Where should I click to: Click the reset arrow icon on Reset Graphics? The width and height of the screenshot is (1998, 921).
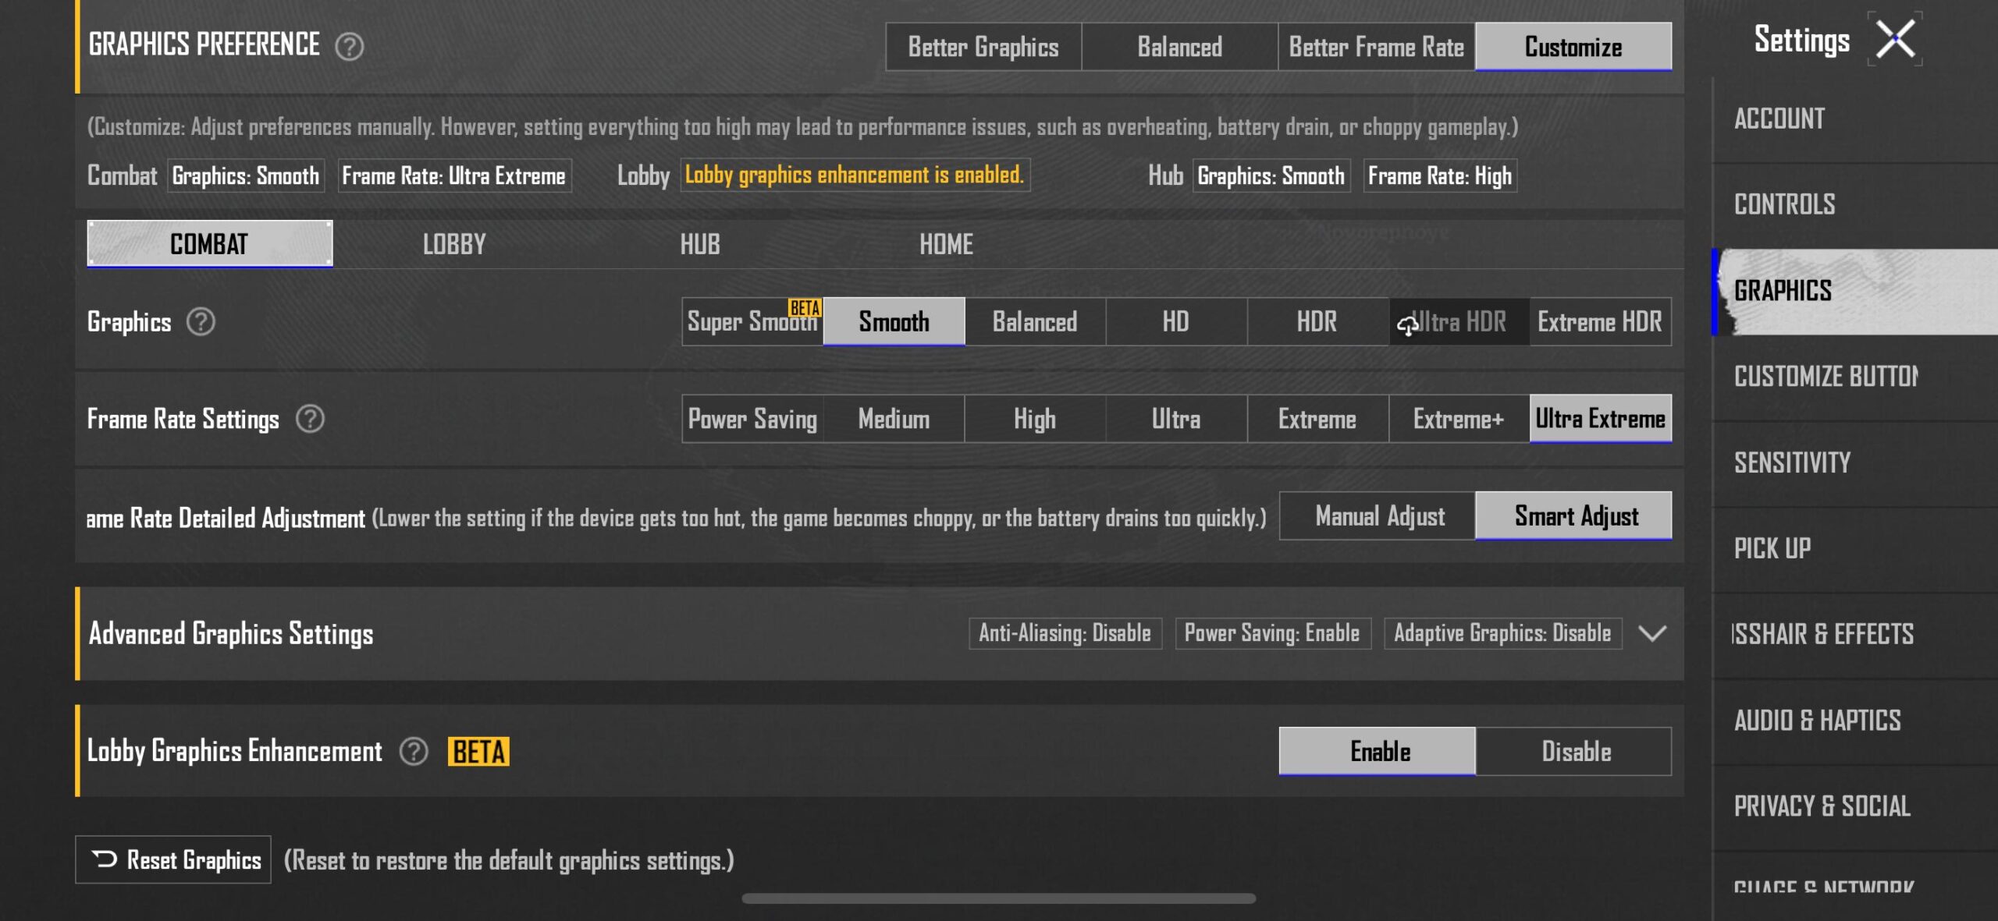tap(105, 859)
